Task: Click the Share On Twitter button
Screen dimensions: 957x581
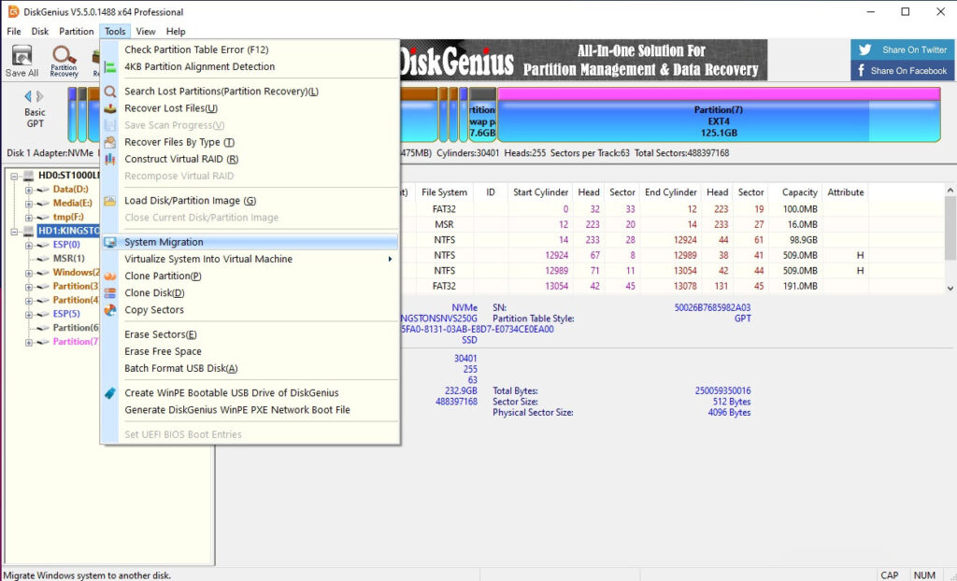Action: click(900, 49)
